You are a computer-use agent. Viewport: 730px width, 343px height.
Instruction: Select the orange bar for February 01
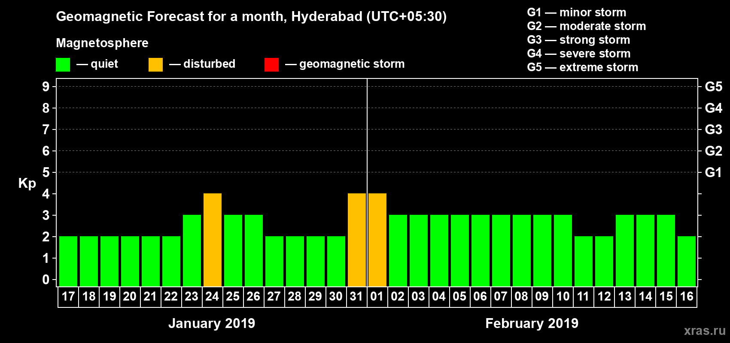point(377,240)
